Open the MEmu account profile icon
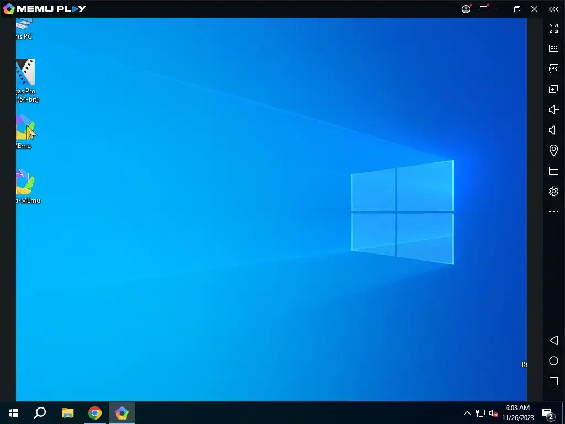This screenshot has height=424, width=565. pos(466,9)
